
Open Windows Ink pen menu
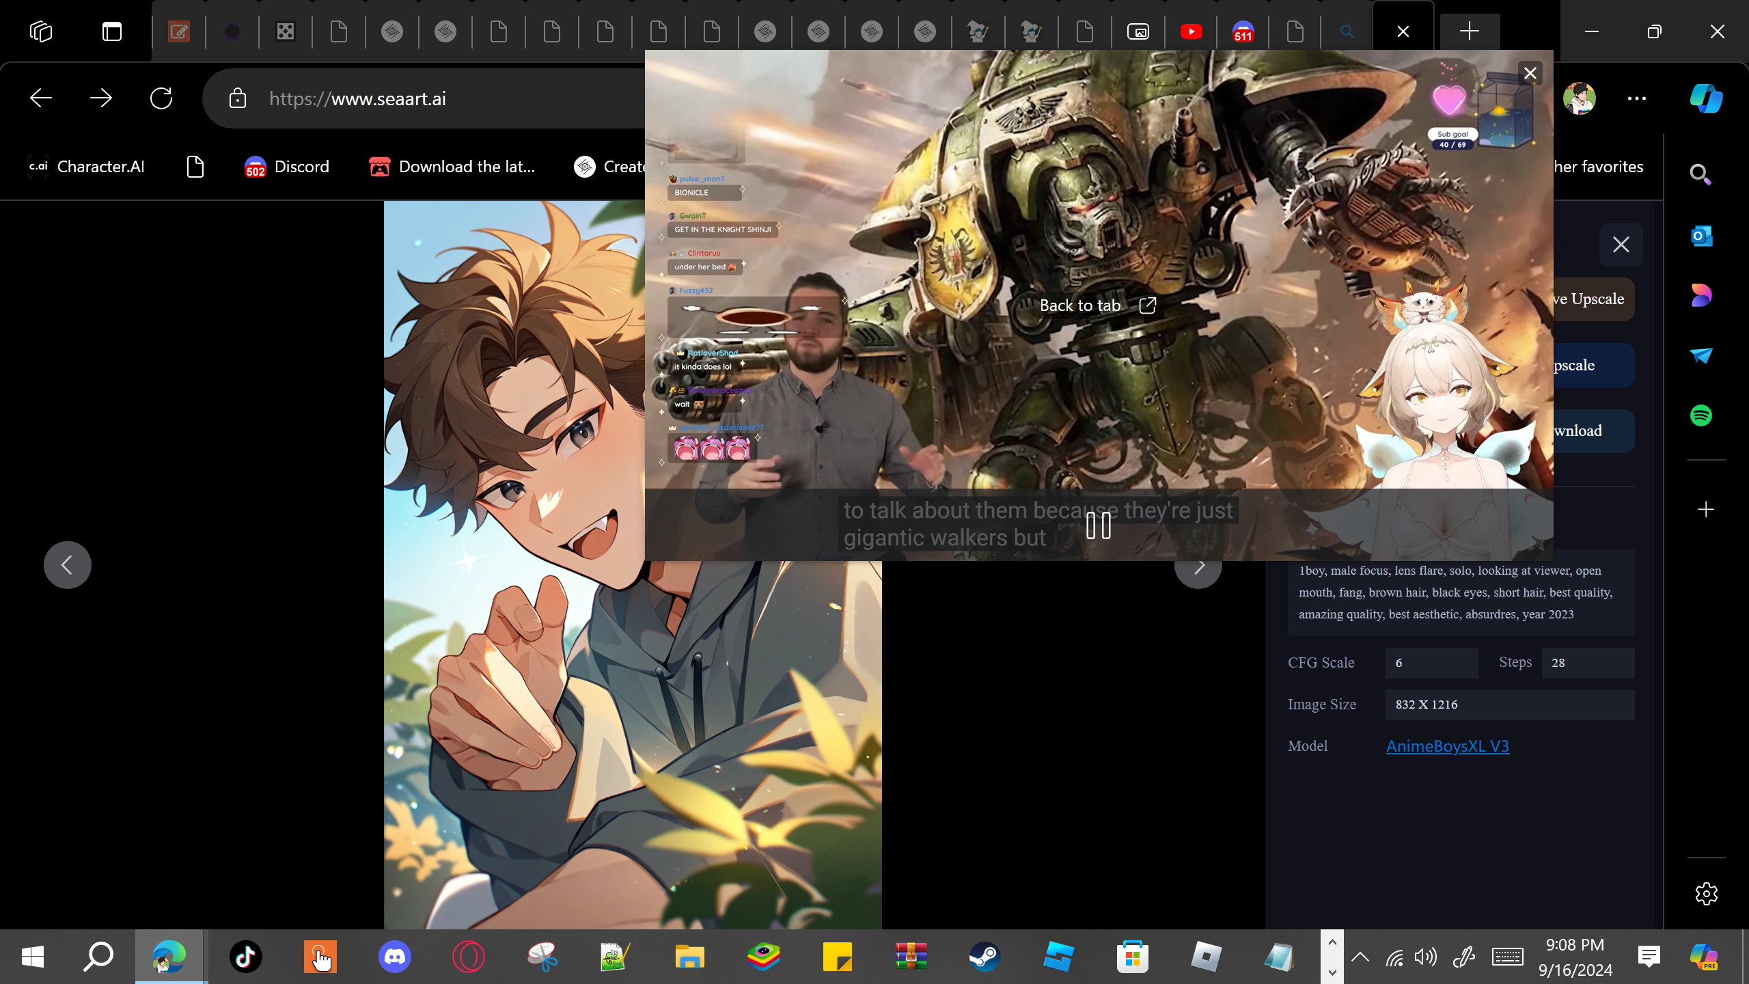tap(1464, 957)
